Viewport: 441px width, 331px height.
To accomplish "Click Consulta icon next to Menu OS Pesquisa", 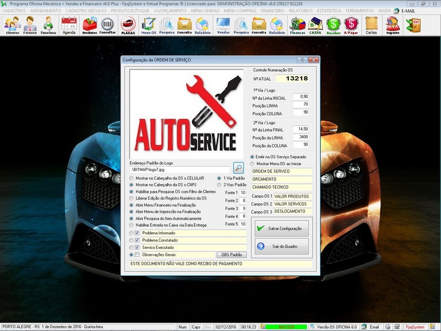I will tap(185, 25).
